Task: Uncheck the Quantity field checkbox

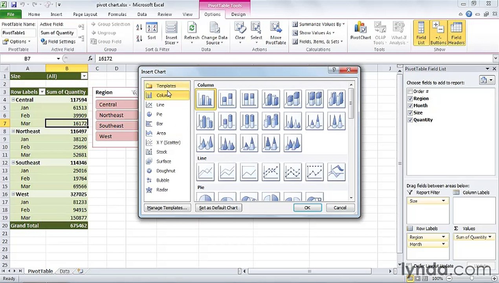Action: tap(410, 120)
